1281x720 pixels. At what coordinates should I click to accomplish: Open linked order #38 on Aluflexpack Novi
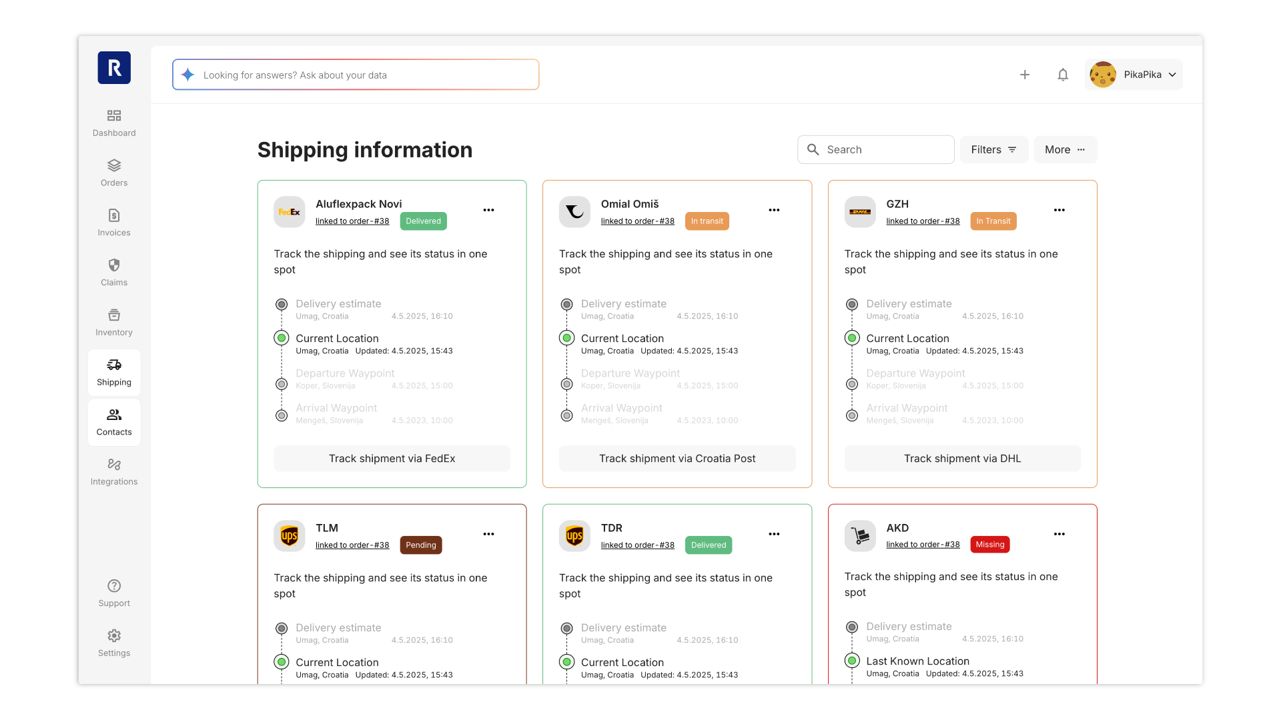click(x=352, y=221)
